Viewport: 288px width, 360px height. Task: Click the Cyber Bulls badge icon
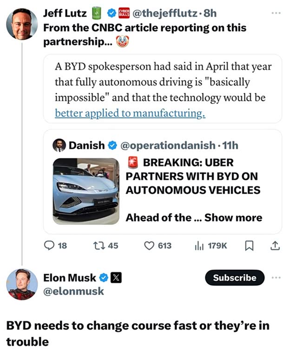point(124,13)
